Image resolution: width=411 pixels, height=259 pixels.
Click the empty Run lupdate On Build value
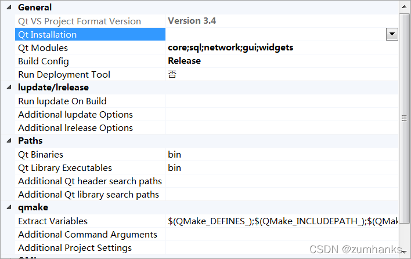pyautogui.click(x=282, y=101)
